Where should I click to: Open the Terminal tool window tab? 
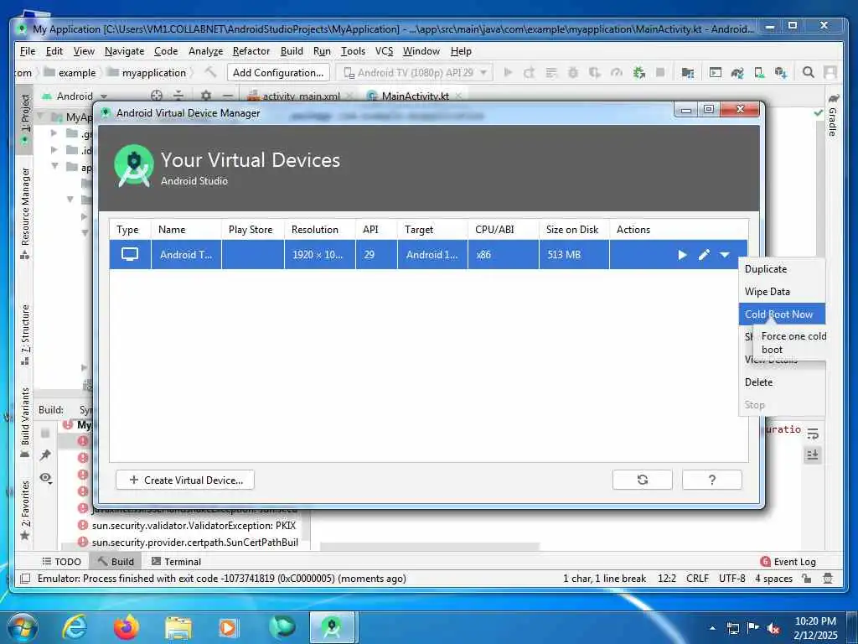tap(176, 561)
